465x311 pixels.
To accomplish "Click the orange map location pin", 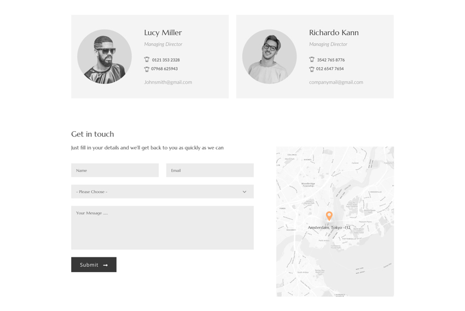I will point(329,215).
